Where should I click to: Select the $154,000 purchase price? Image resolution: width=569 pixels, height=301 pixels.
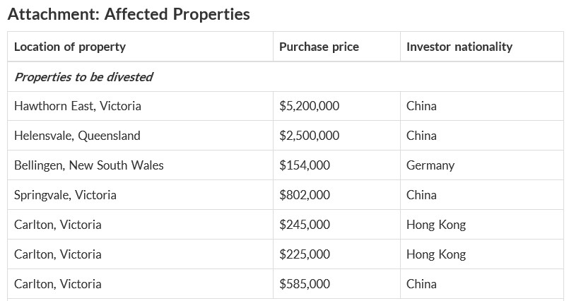tap(305, 165)
